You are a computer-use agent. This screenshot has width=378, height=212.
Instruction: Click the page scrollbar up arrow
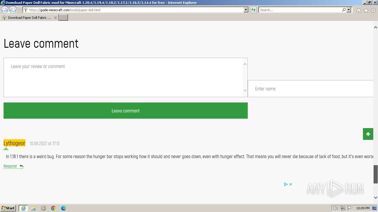click(x=376, y=27)
